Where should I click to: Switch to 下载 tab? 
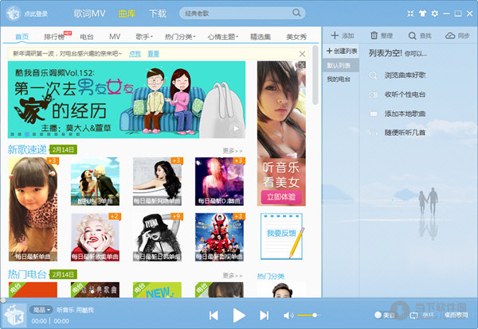(158, 14)
